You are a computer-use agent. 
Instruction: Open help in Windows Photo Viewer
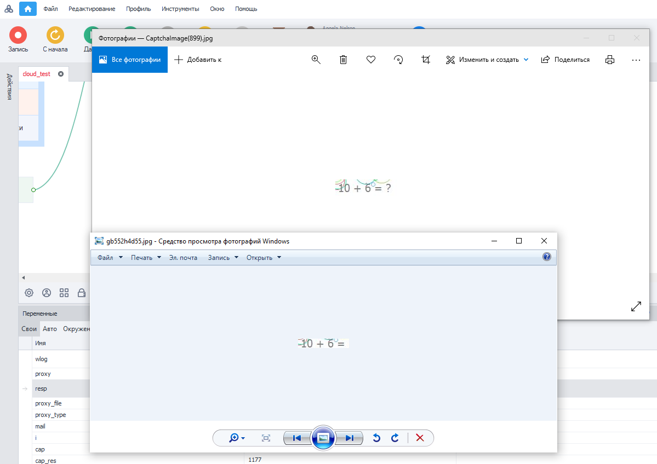[546, 257]
